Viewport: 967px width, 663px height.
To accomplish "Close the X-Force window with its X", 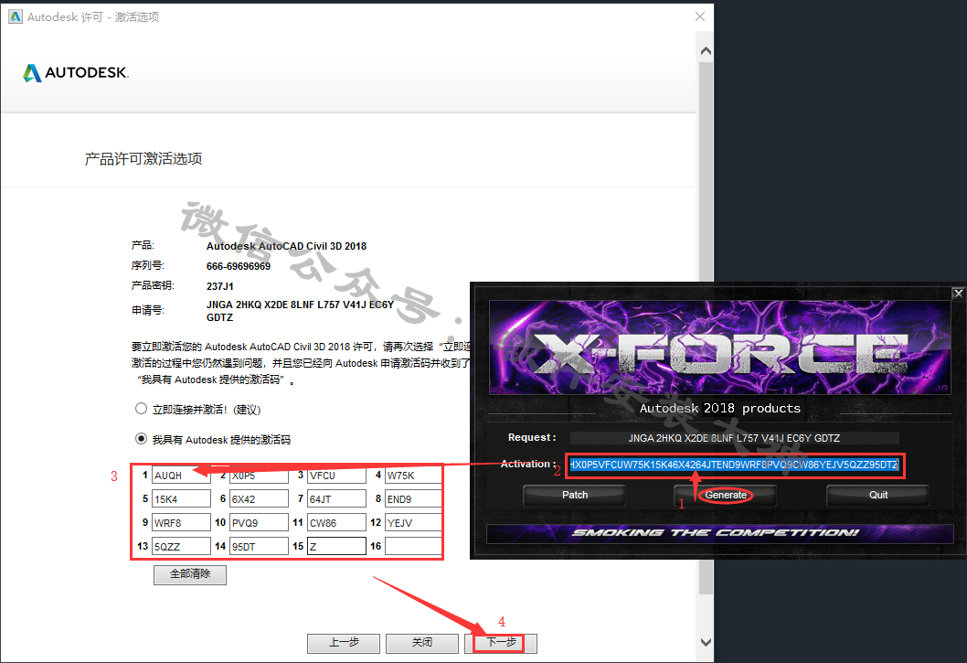I will pos(958,294).
